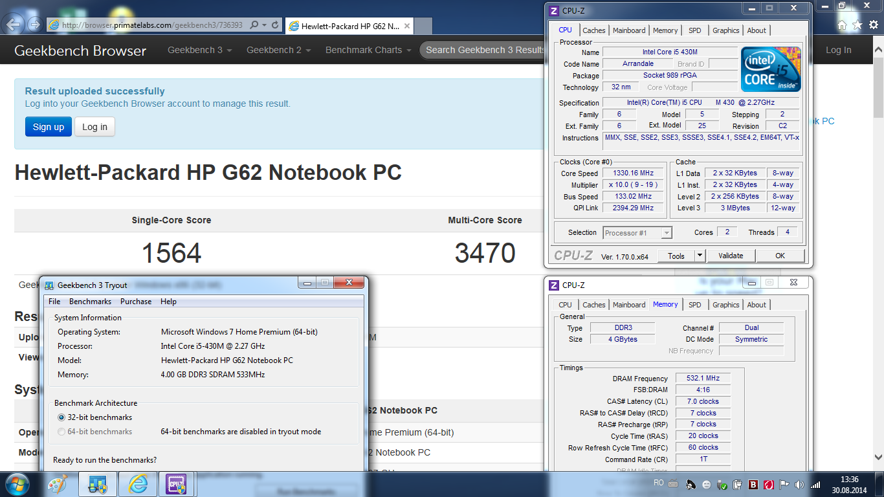Open Action Center flag icon

(x=784, y=483)
